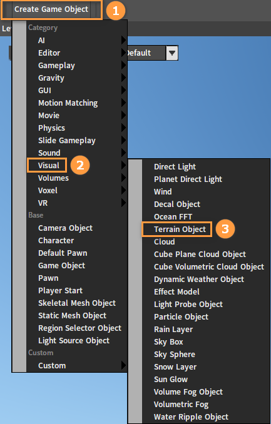This screenshot has height=424, width=271.
Task: Pick Sky Box from the list
Action: tap(168, 342)
